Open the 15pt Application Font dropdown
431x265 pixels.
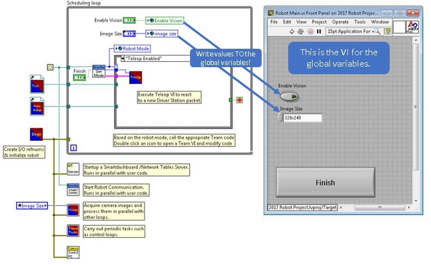pyautogui.click(x=350, y=31)
